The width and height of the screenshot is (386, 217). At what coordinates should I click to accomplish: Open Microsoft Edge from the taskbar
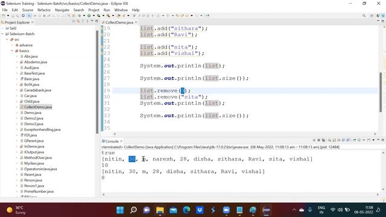point(186,210)
